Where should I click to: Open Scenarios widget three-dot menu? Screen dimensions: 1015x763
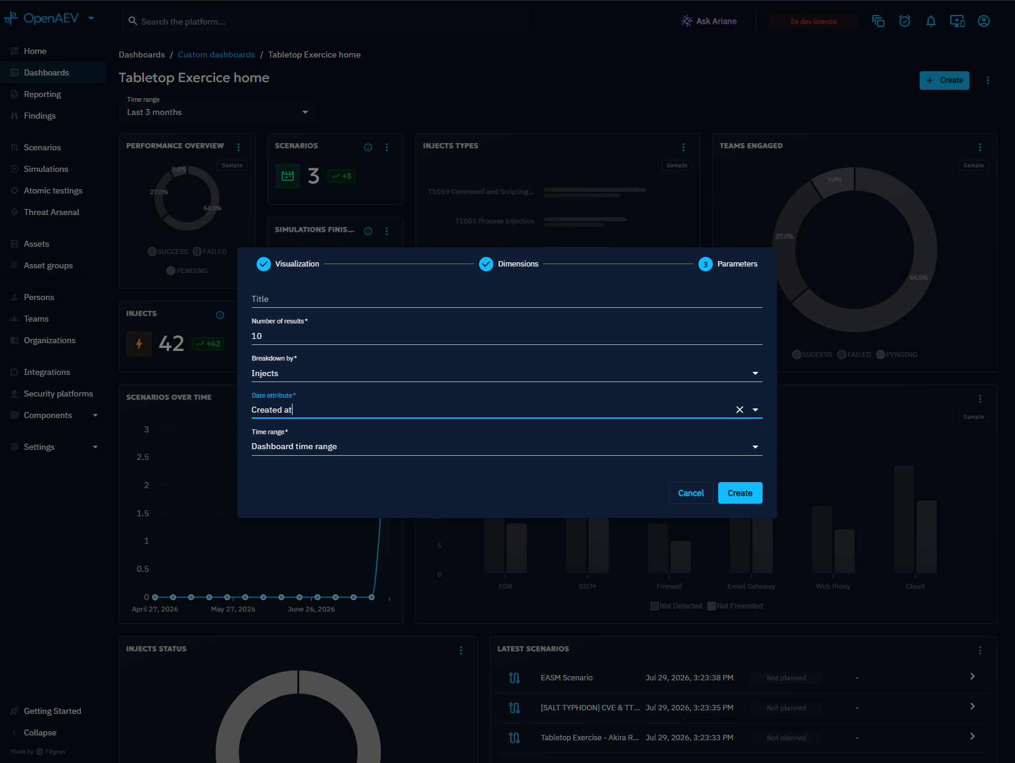tap(387, 147)
